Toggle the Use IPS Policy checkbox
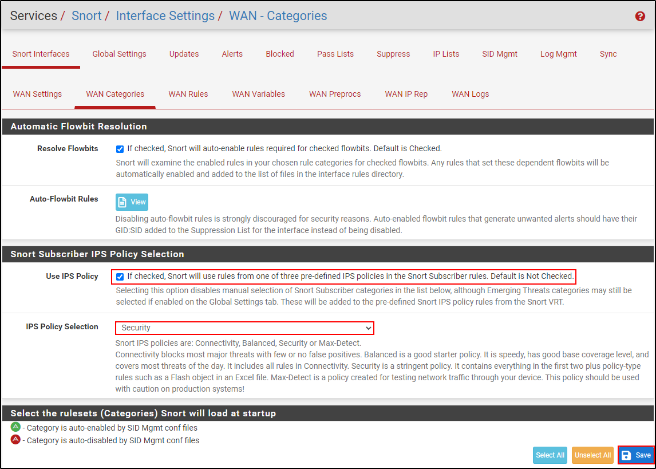Viewport: 656px width, 469px height. (120, 277)
